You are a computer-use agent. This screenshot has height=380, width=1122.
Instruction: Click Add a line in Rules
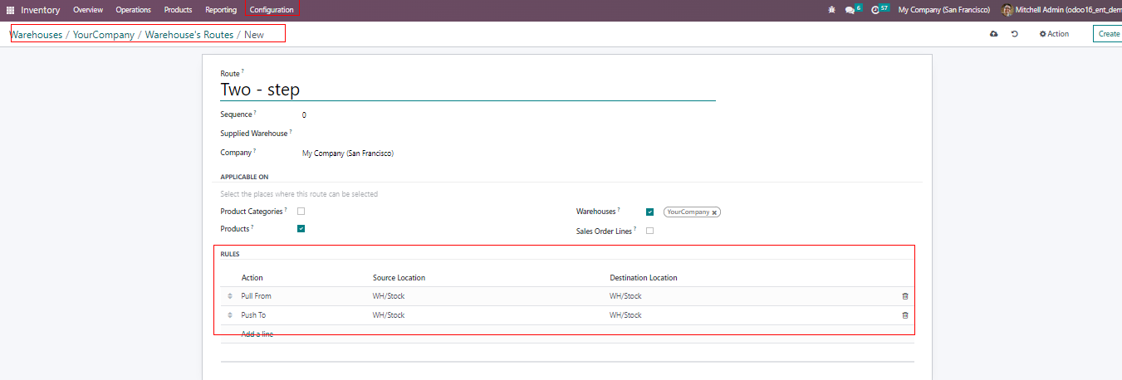257,334
